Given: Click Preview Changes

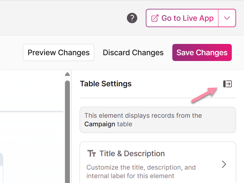Looking at the screenshot, I should click(59, 52).
